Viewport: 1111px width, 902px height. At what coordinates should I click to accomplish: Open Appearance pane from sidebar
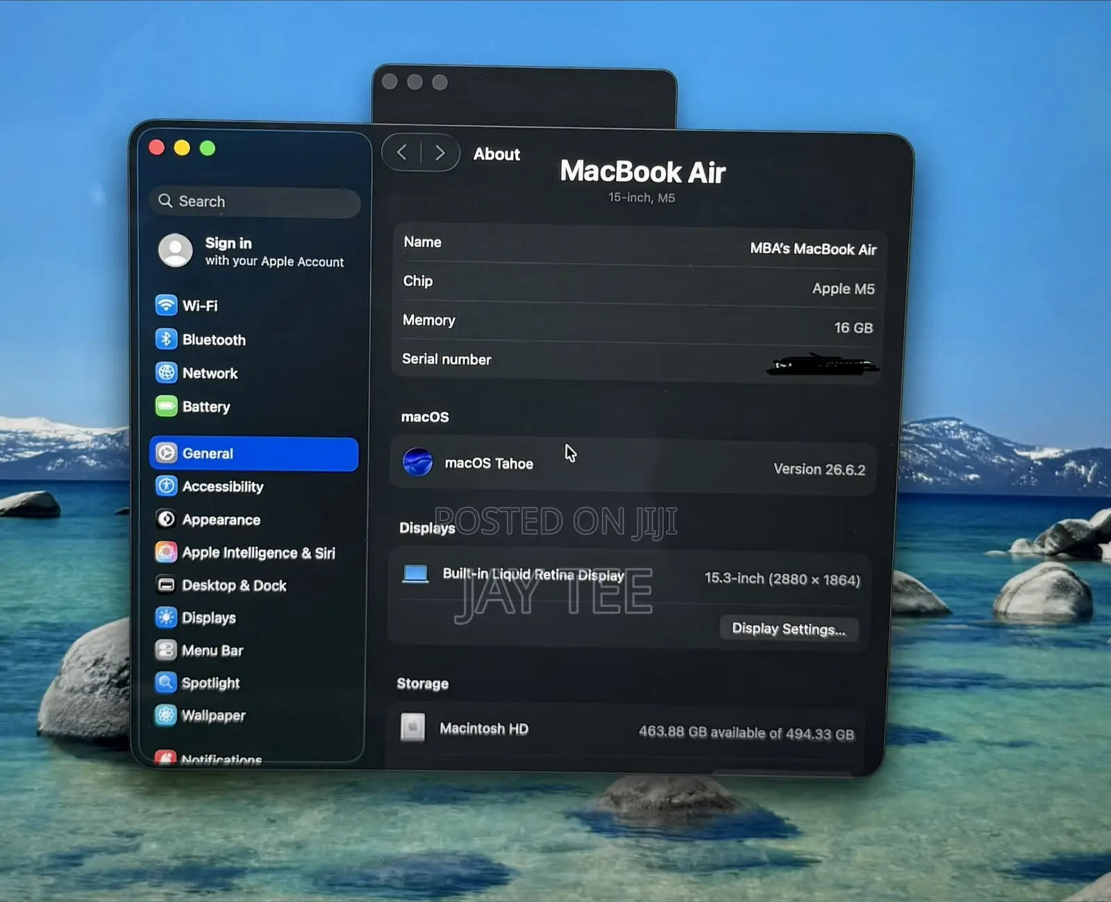(x=255, y=520)
